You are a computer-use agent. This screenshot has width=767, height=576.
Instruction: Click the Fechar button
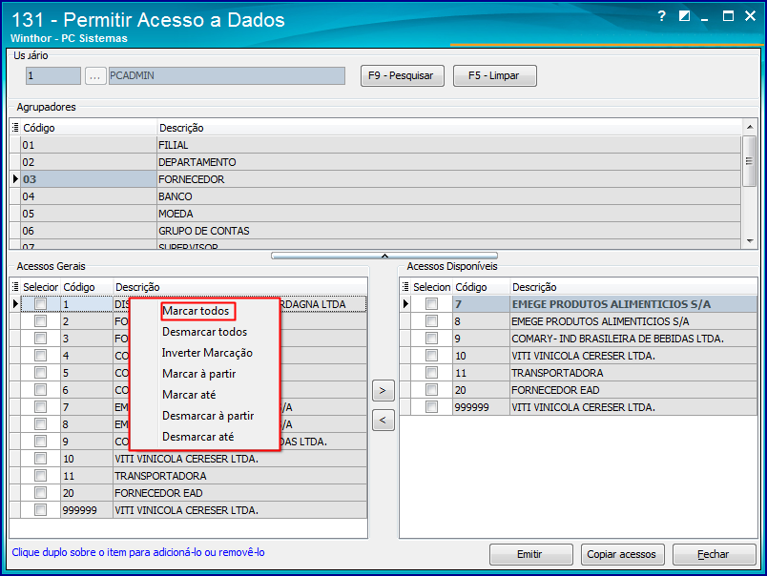[714, 554]
